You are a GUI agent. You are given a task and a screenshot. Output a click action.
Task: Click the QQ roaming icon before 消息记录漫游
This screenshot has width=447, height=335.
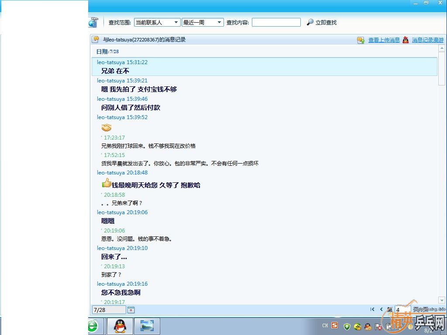pyautogui.click(x=406, y=40)
